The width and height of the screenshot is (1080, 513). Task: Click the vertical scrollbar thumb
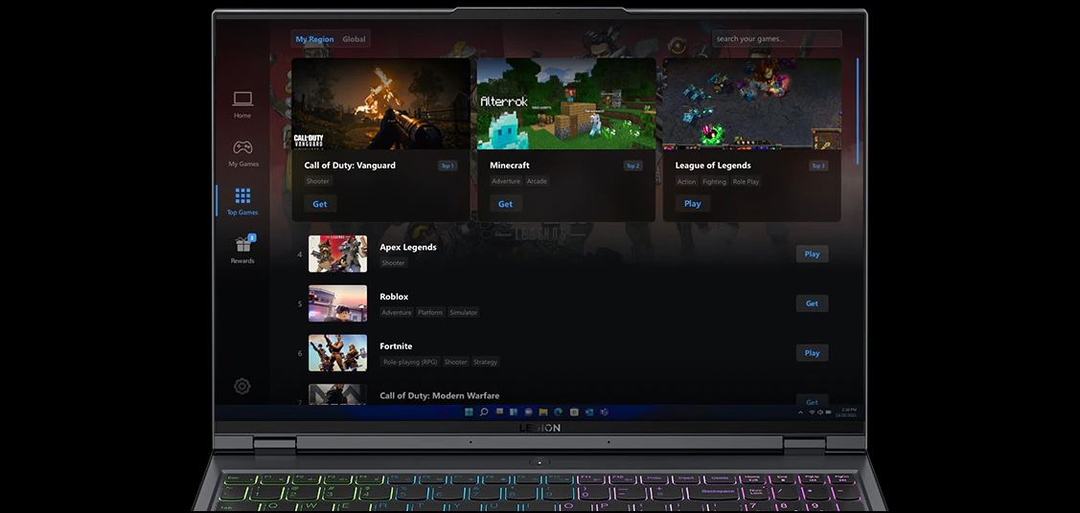coord(858,111)
